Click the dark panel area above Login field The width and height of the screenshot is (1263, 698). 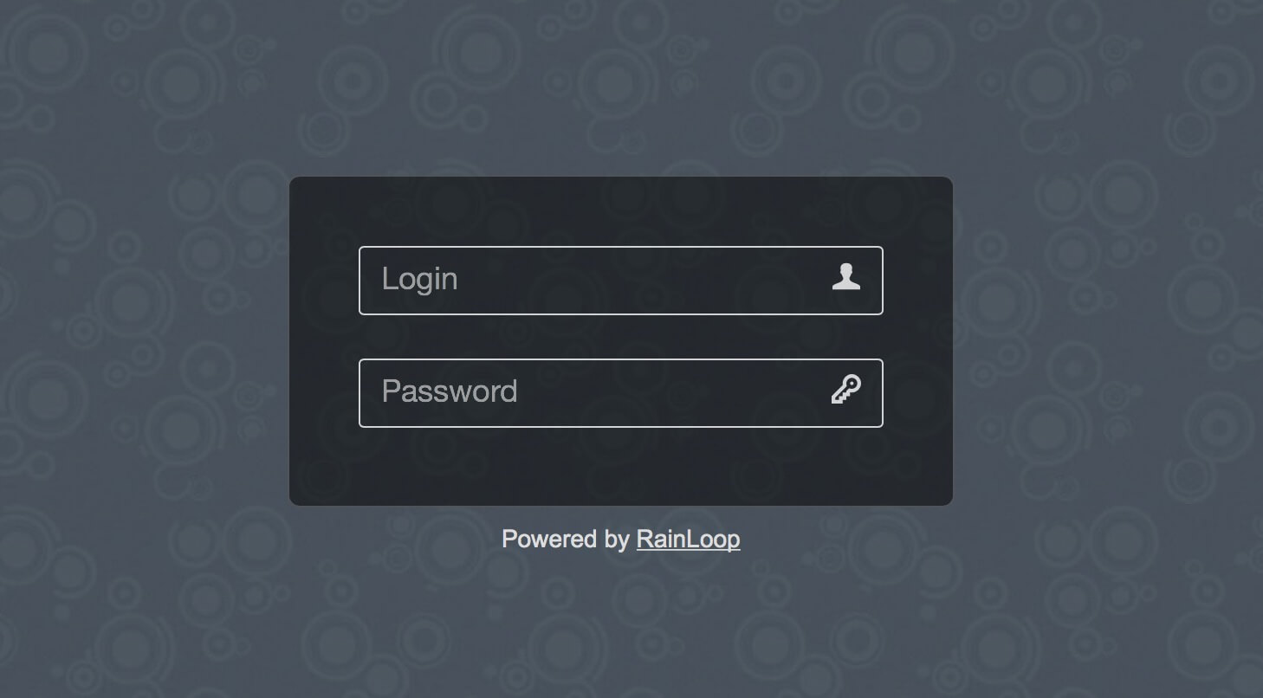[x=621, y=211]
